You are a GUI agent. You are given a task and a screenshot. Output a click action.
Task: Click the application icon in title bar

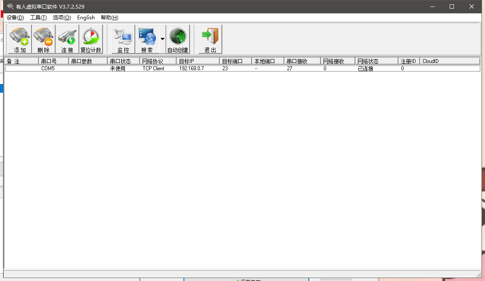point(10,6)
